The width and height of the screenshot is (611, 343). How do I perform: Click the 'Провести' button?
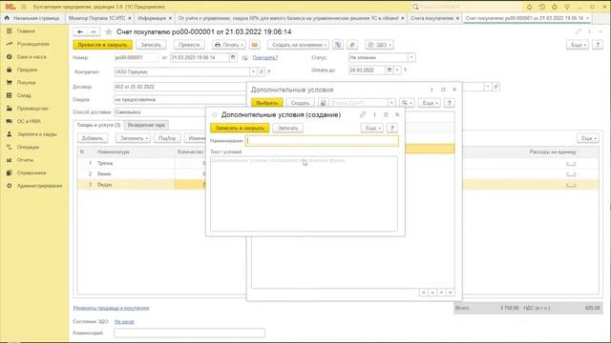[189, 45]
